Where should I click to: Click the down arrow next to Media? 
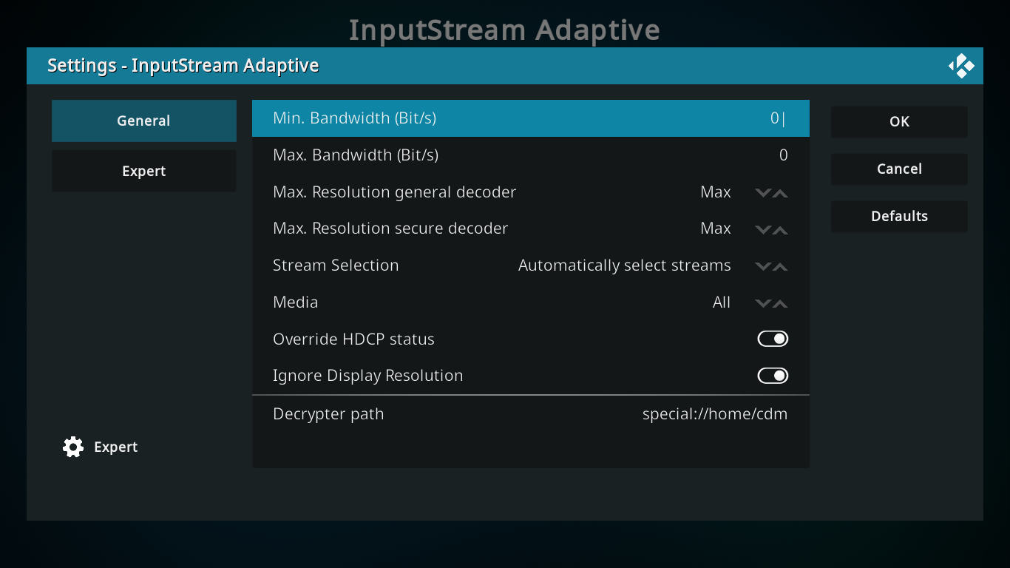click(x=763, y=303)
